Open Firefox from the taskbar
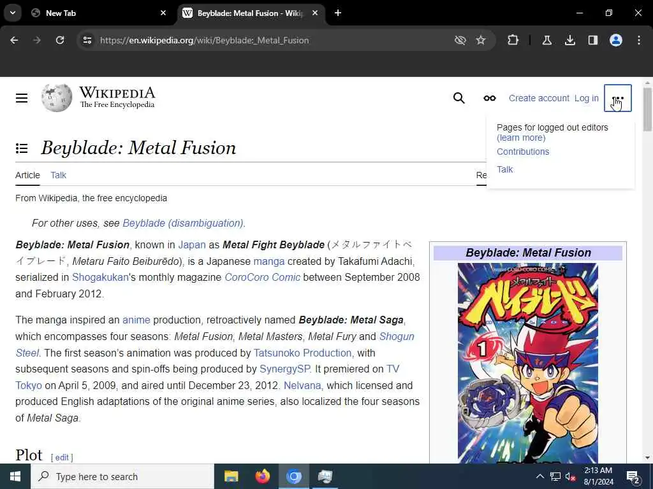Screen dimensions: 653x489 (262, 476)
